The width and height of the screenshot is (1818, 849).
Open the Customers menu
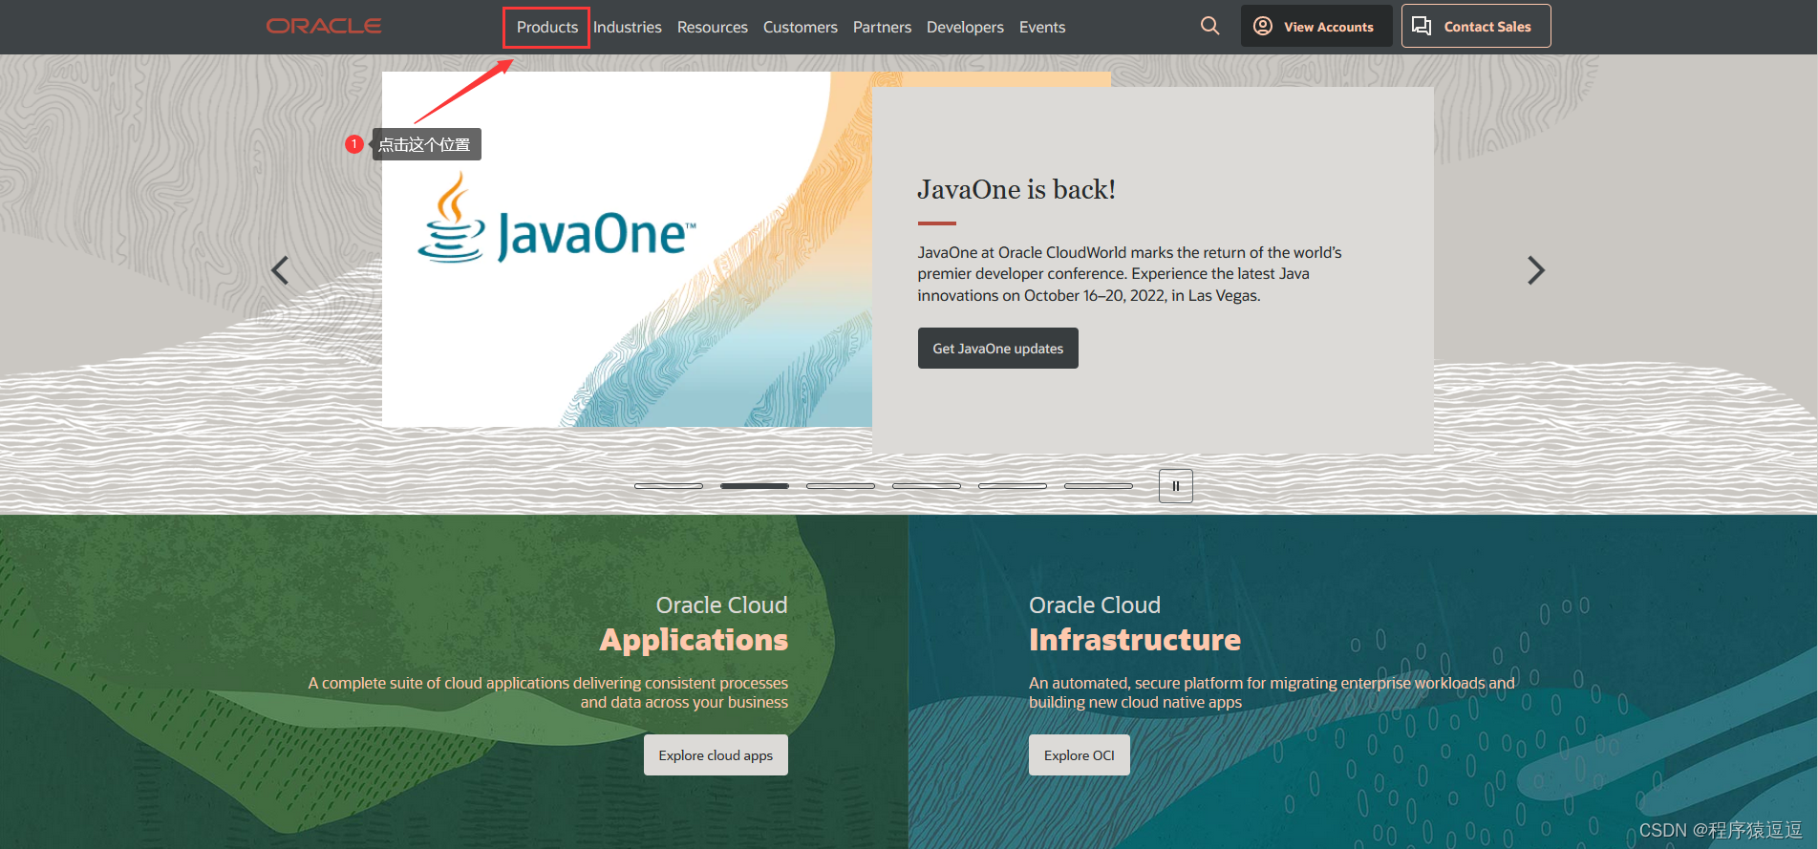801,27
